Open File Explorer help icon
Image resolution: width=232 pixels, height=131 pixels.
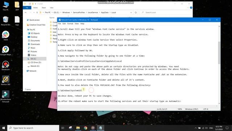191,8
